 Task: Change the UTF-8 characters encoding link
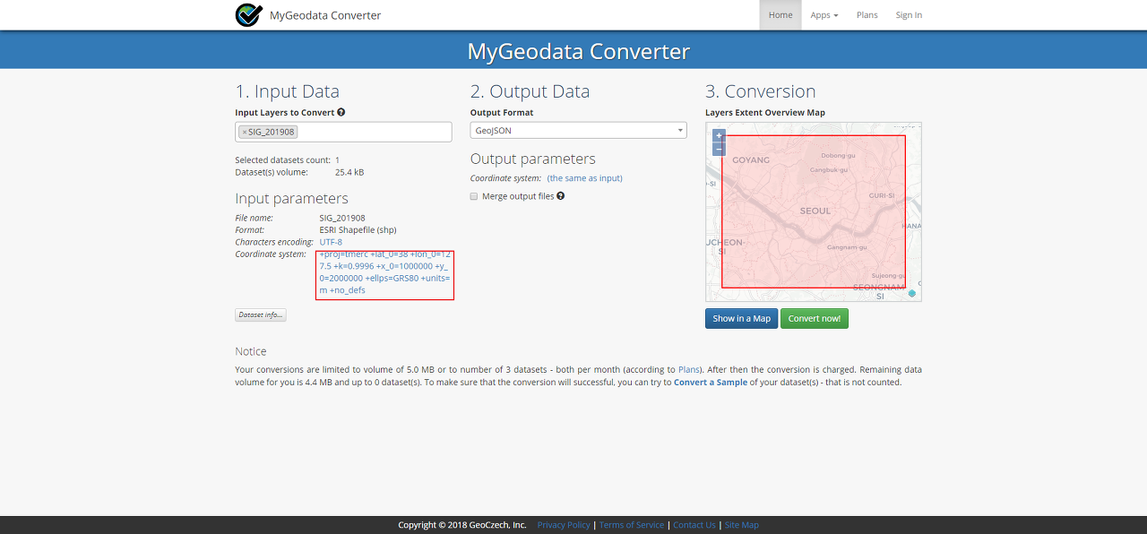(x=331, y=242)
